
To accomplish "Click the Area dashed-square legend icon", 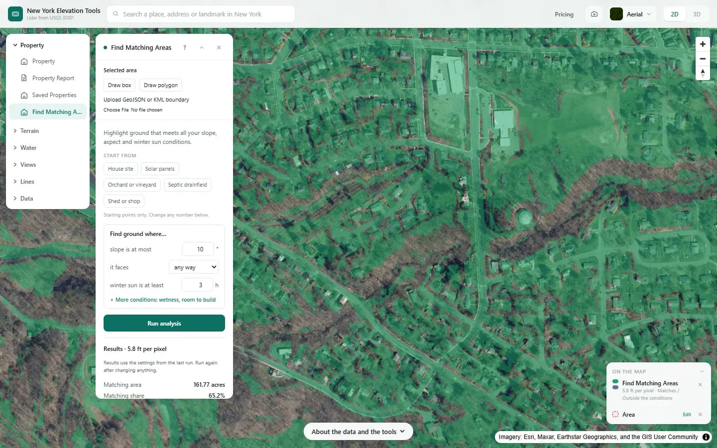I will pos(615,414).
